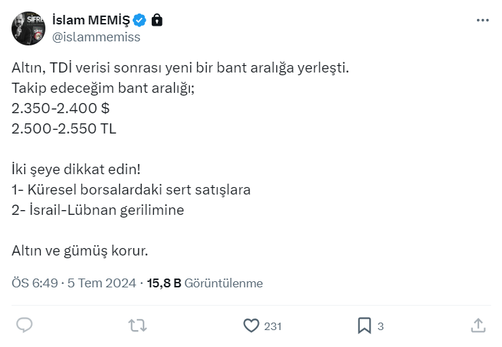Image resolution: width=502 pixels, height=347 pixels.
Task: Open the İslam MEMİŞ profile avatar
Action: [28, 28]
